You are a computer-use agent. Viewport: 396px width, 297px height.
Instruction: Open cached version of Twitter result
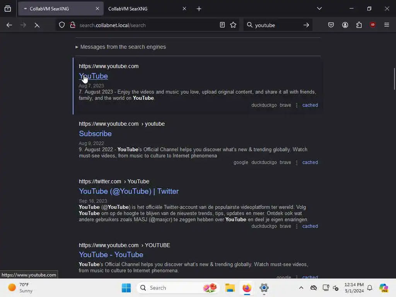click(310, 226)
